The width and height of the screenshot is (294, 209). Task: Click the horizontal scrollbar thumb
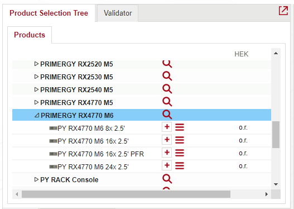point(126,194)
